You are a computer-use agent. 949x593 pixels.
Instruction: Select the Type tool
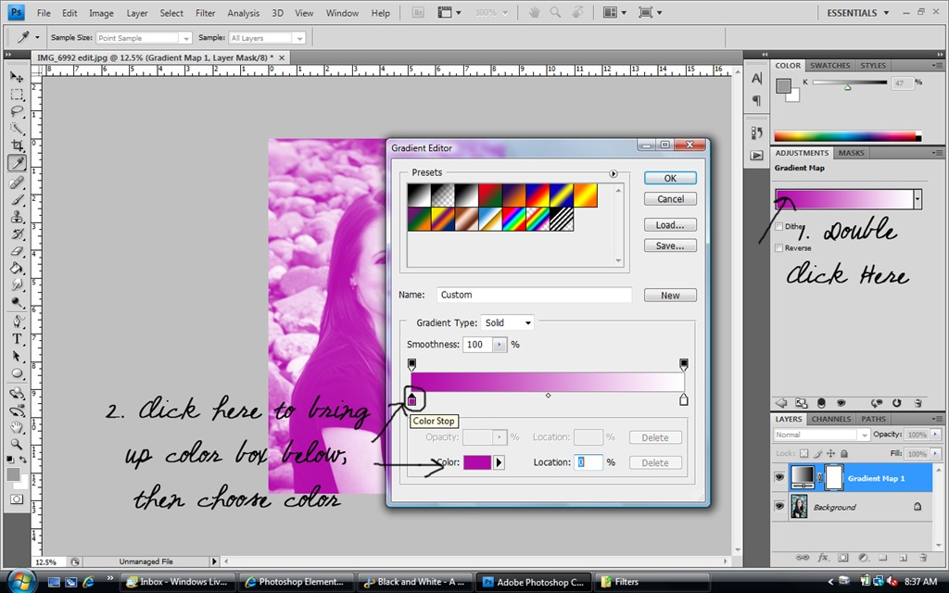(17, 339)
